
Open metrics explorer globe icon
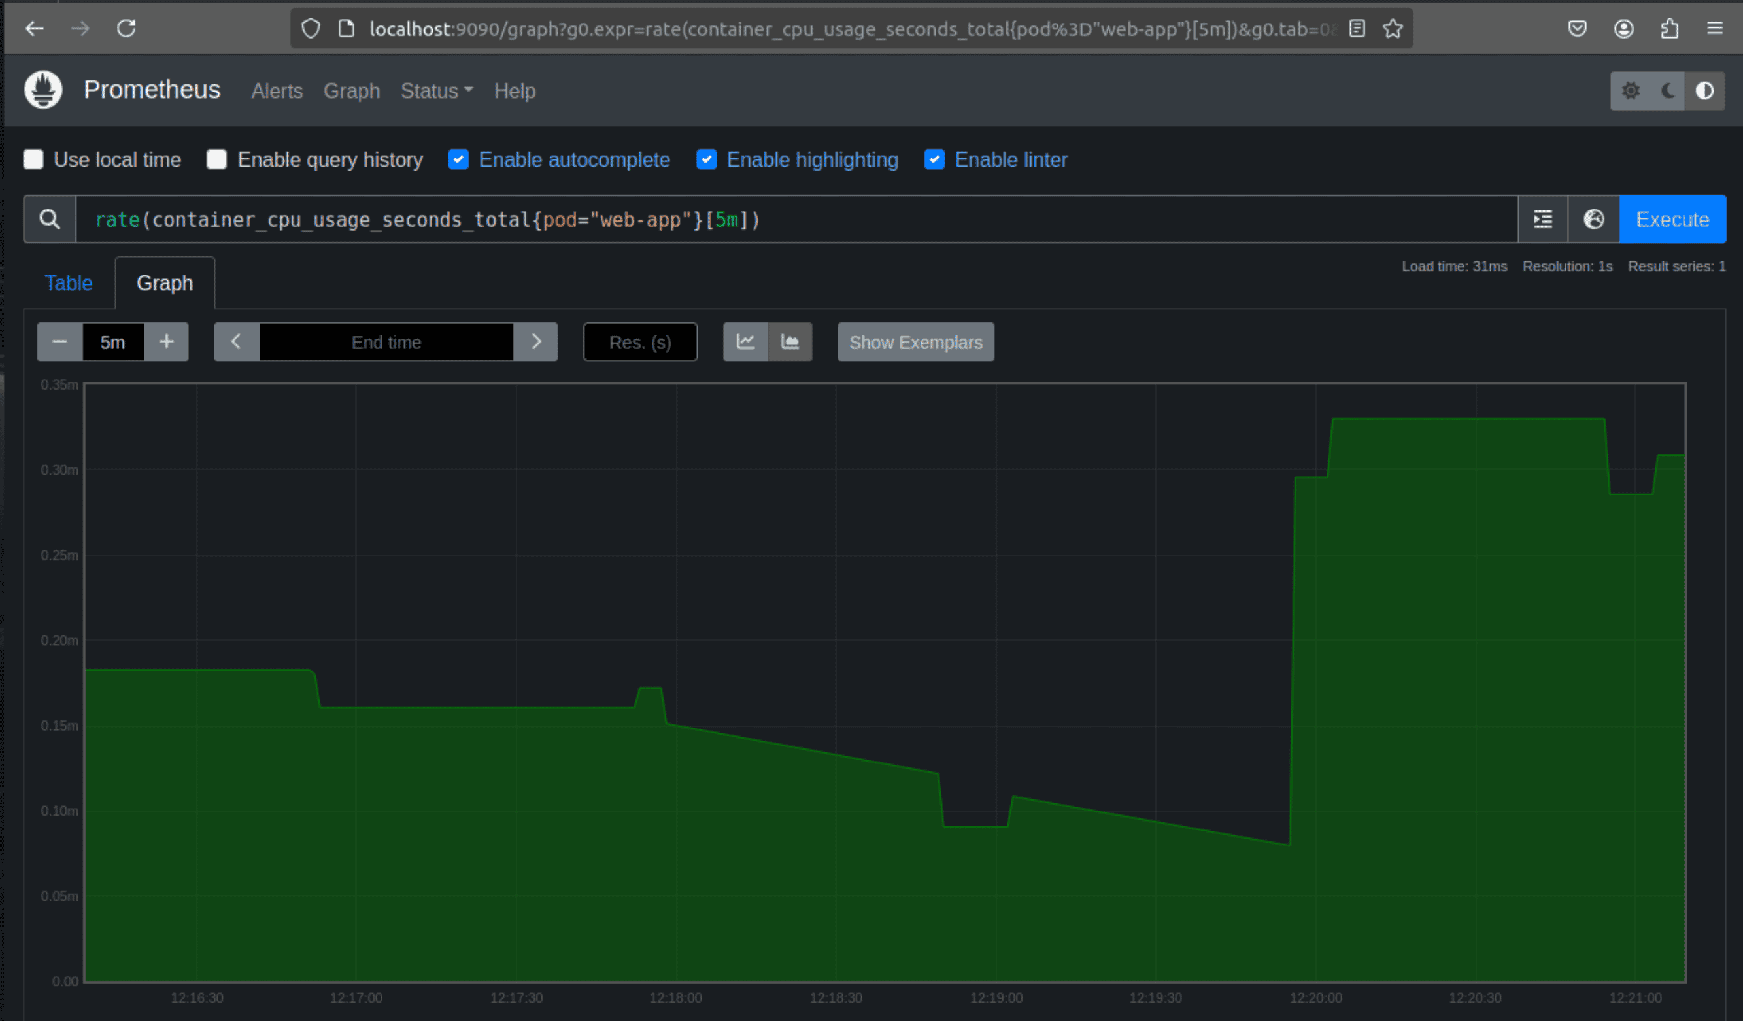(x=1593, y=219)
